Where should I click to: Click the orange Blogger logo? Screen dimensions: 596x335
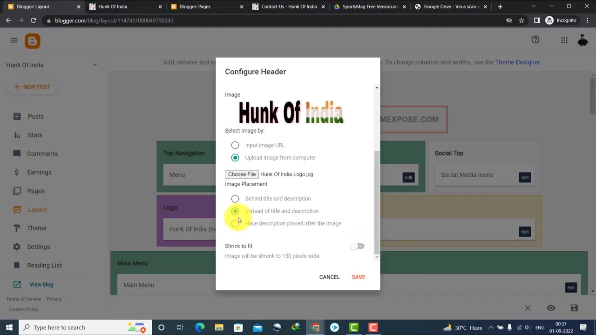pyautogui.click(x=33, y=41)
